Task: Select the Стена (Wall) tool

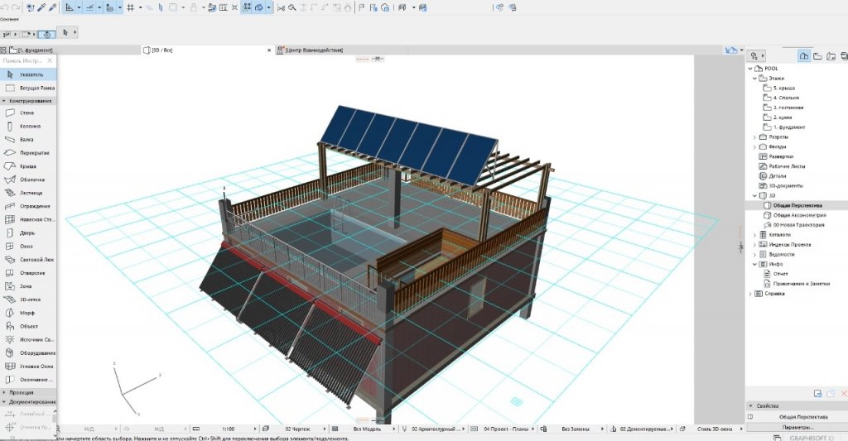Action: (x=26, y=113)
